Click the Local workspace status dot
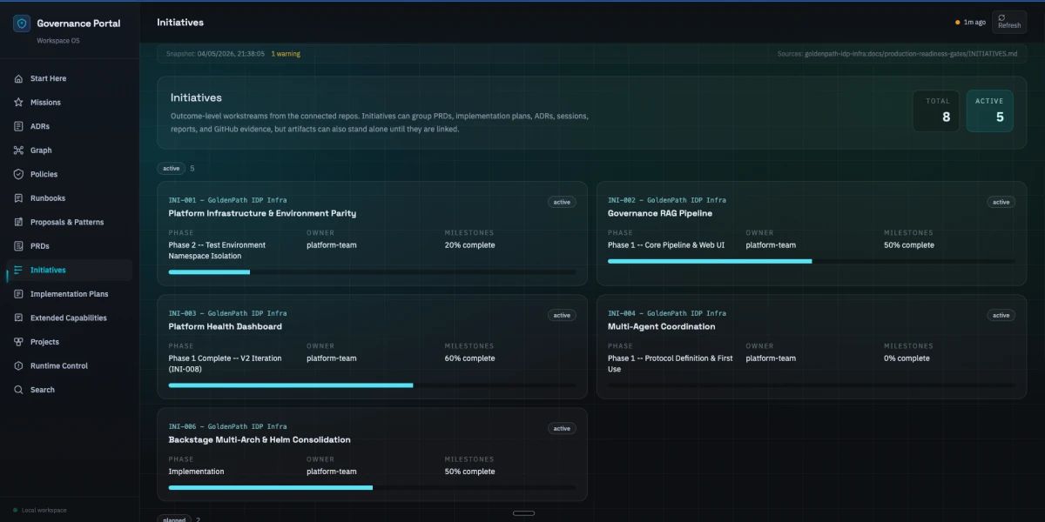This screenshot has width=1045, height=522. point(15,510)
